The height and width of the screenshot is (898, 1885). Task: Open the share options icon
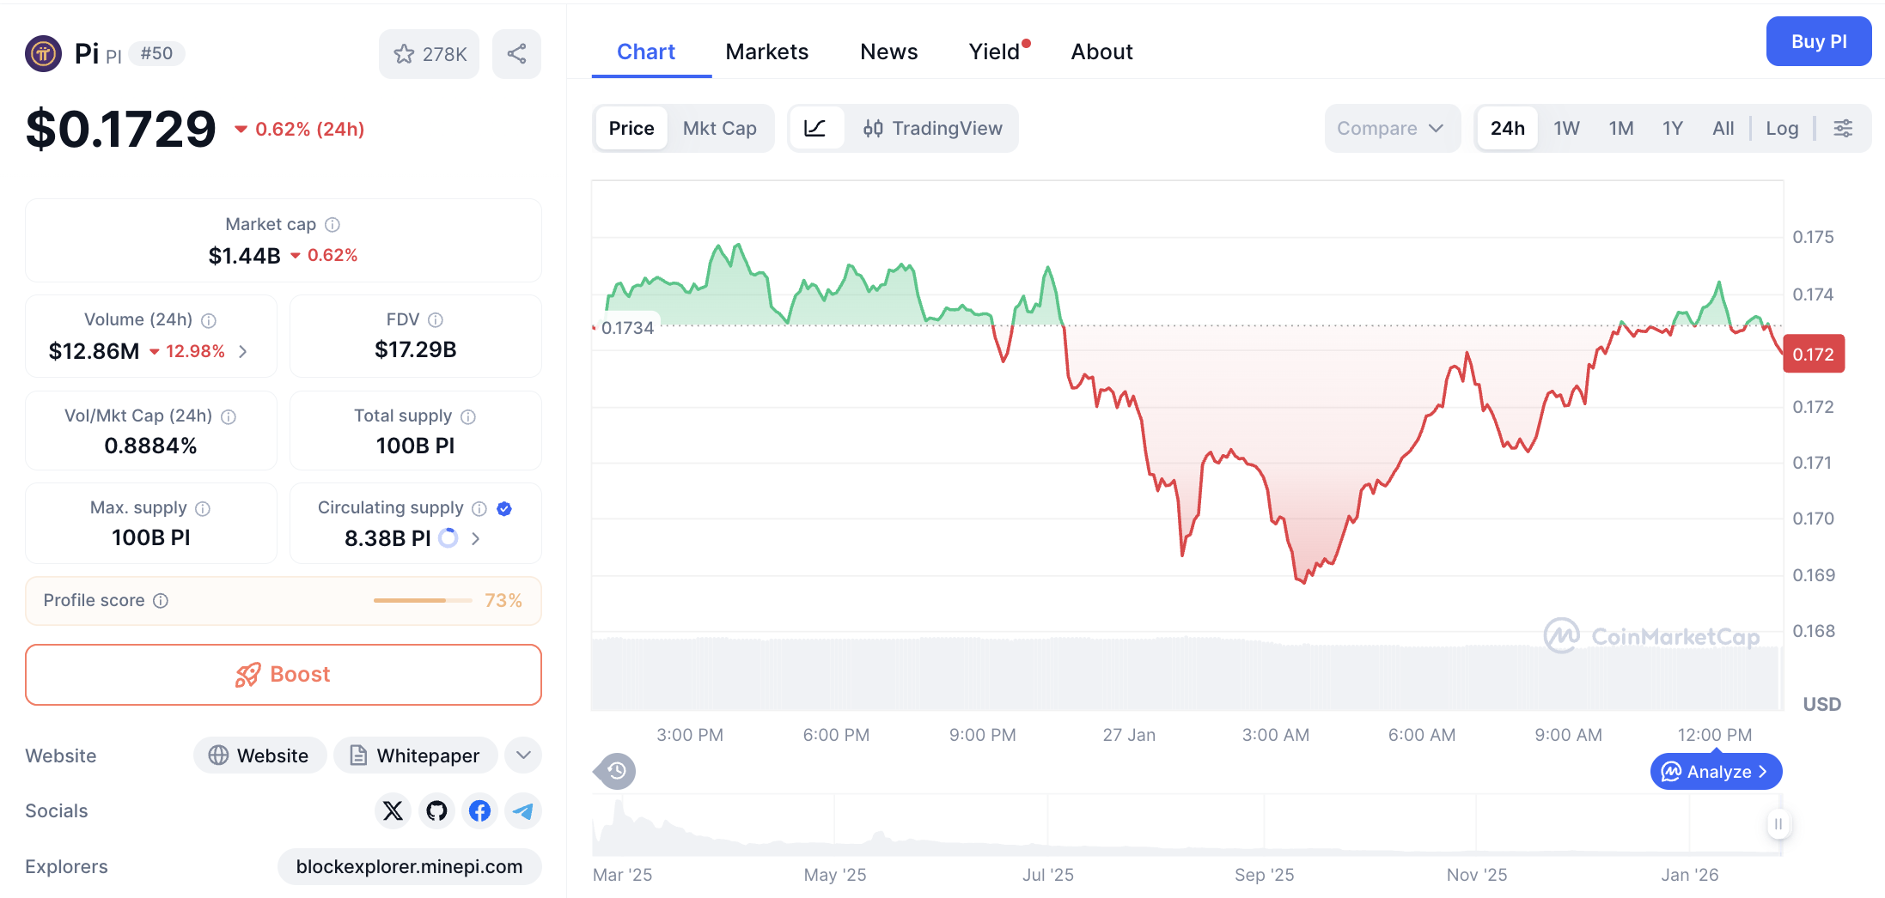click(516, 53)
